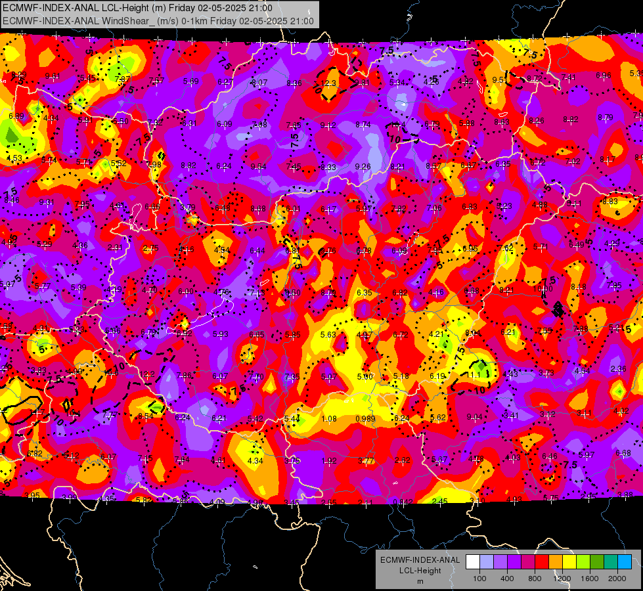Click the legend unit label m
Viewport: 643px width, 591px height.
pos(420,581)
